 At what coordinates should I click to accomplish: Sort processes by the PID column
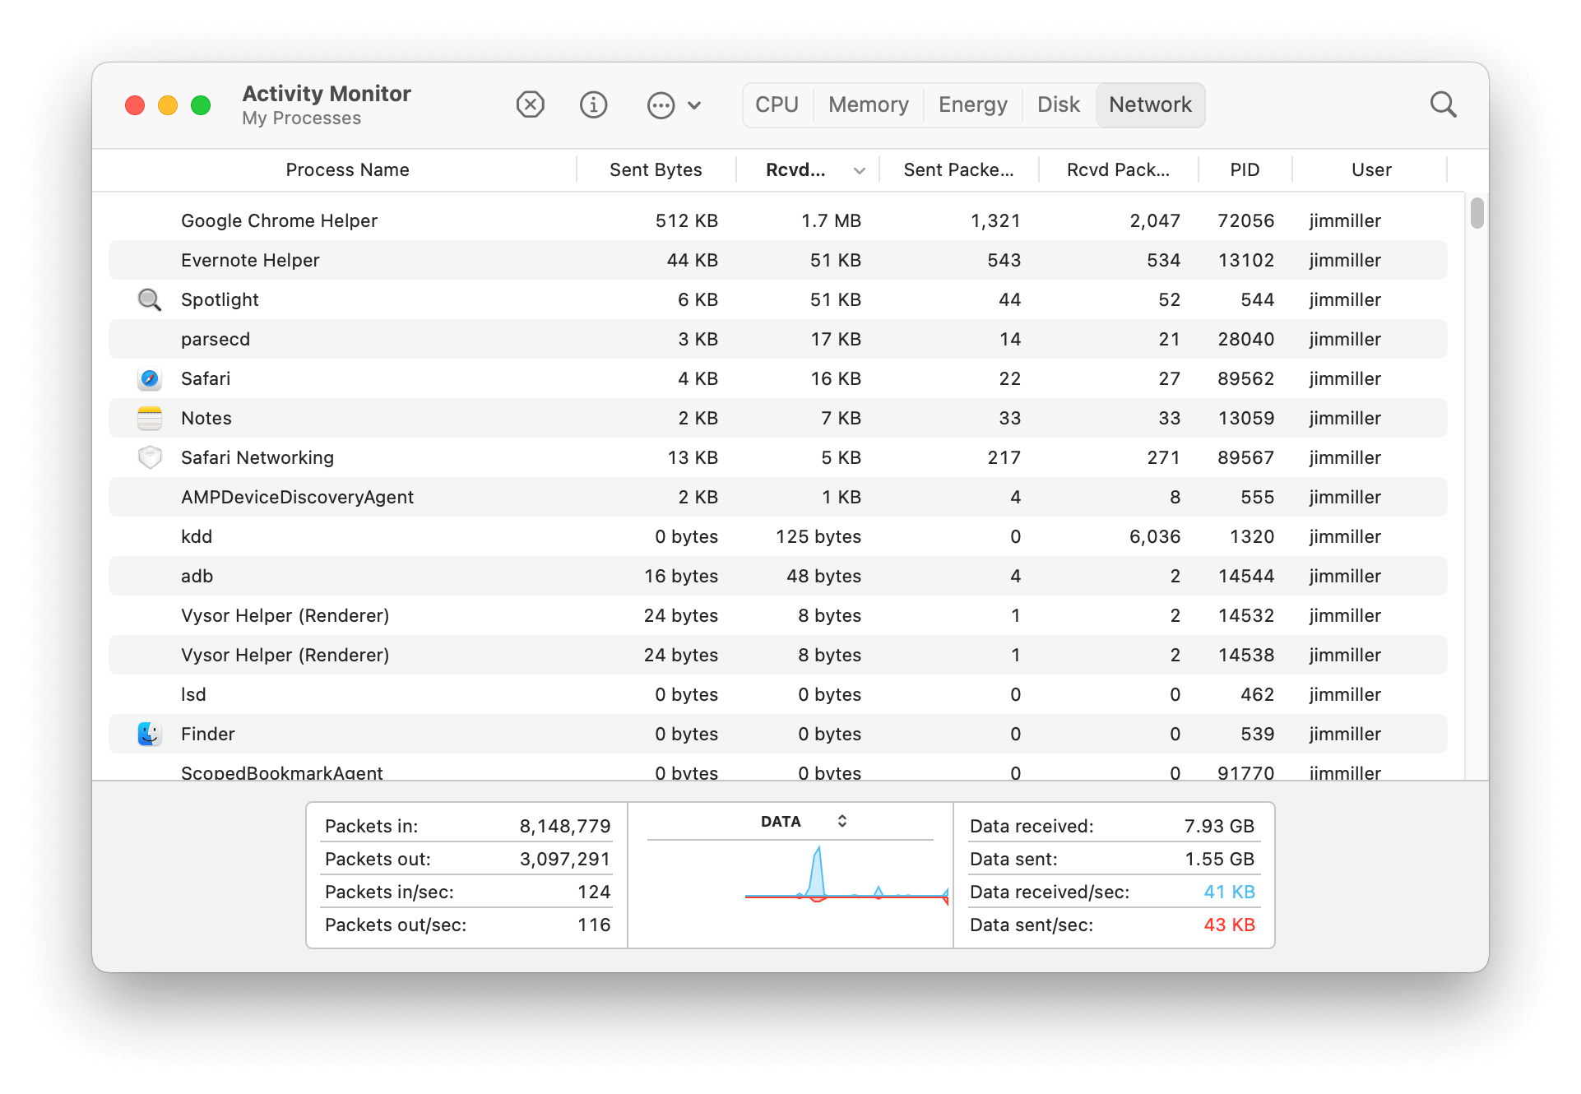(1245, 169)
